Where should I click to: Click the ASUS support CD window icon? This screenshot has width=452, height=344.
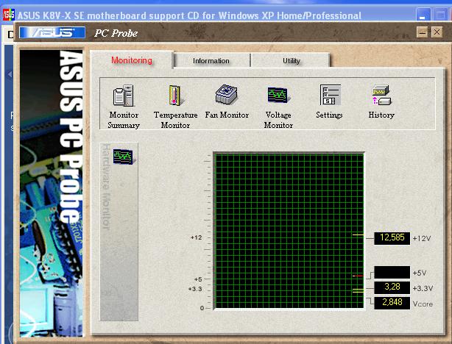pyautogui.click(x=8, y=15)
